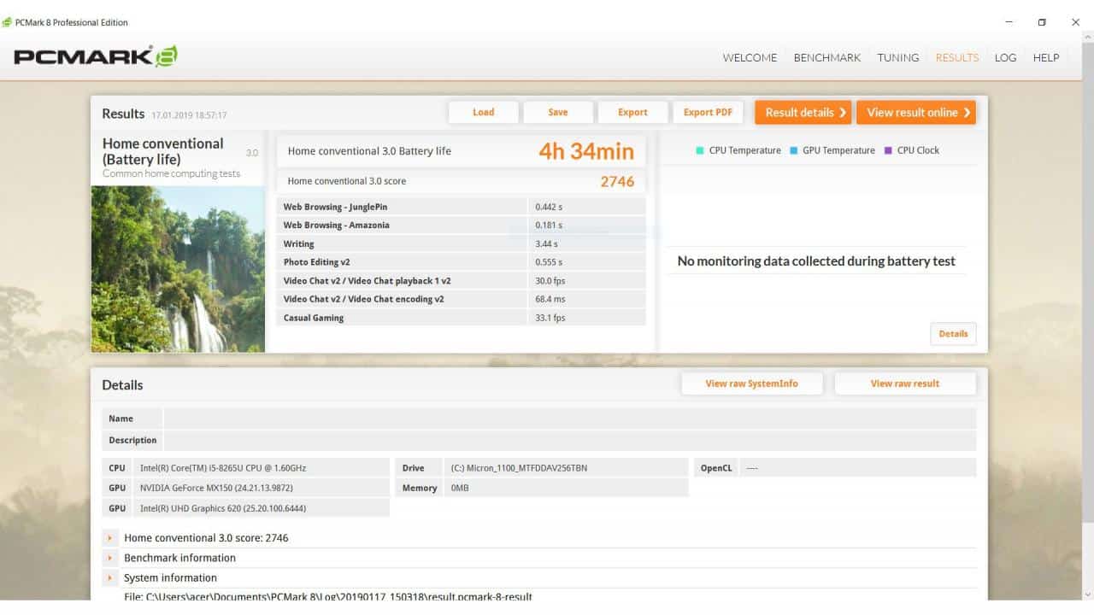Open the TUNING tab
Screen dimensions: 1094x615
click(x=897, y=57)
